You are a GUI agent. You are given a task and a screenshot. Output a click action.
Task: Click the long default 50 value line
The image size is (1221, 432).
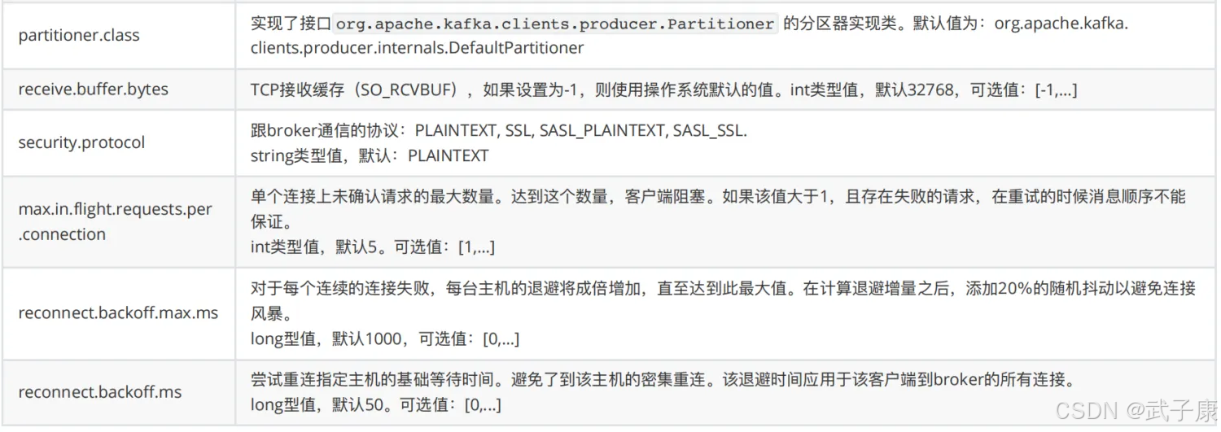375,404
